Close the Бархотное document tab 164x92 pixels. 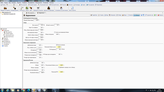pyautogui.click(x=45, y=13)
